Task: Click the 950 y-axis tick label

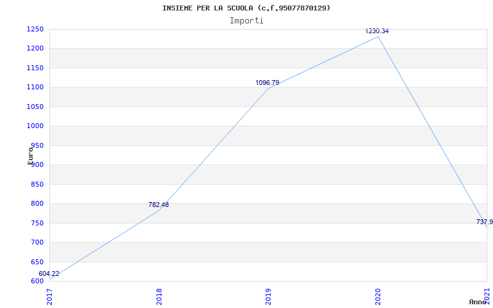Action: (x=36, y=145)
